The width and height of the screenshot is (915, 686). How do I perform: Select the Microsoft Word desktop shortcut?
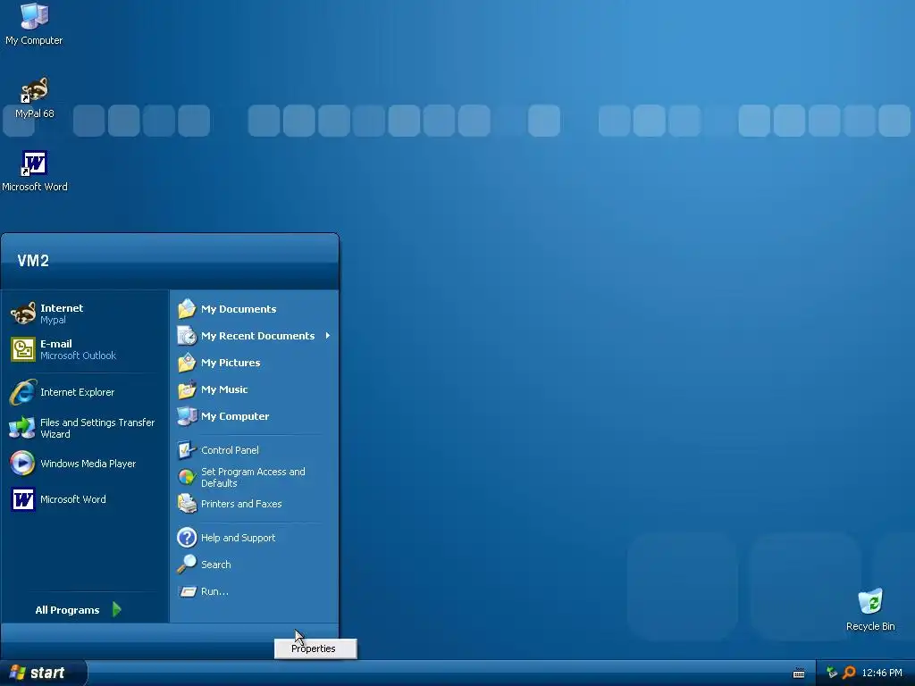pos(35,171)
